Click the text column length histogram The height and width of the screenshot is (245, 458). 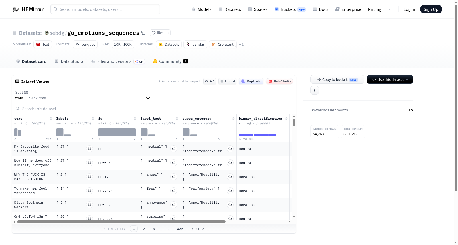[33, 132]
